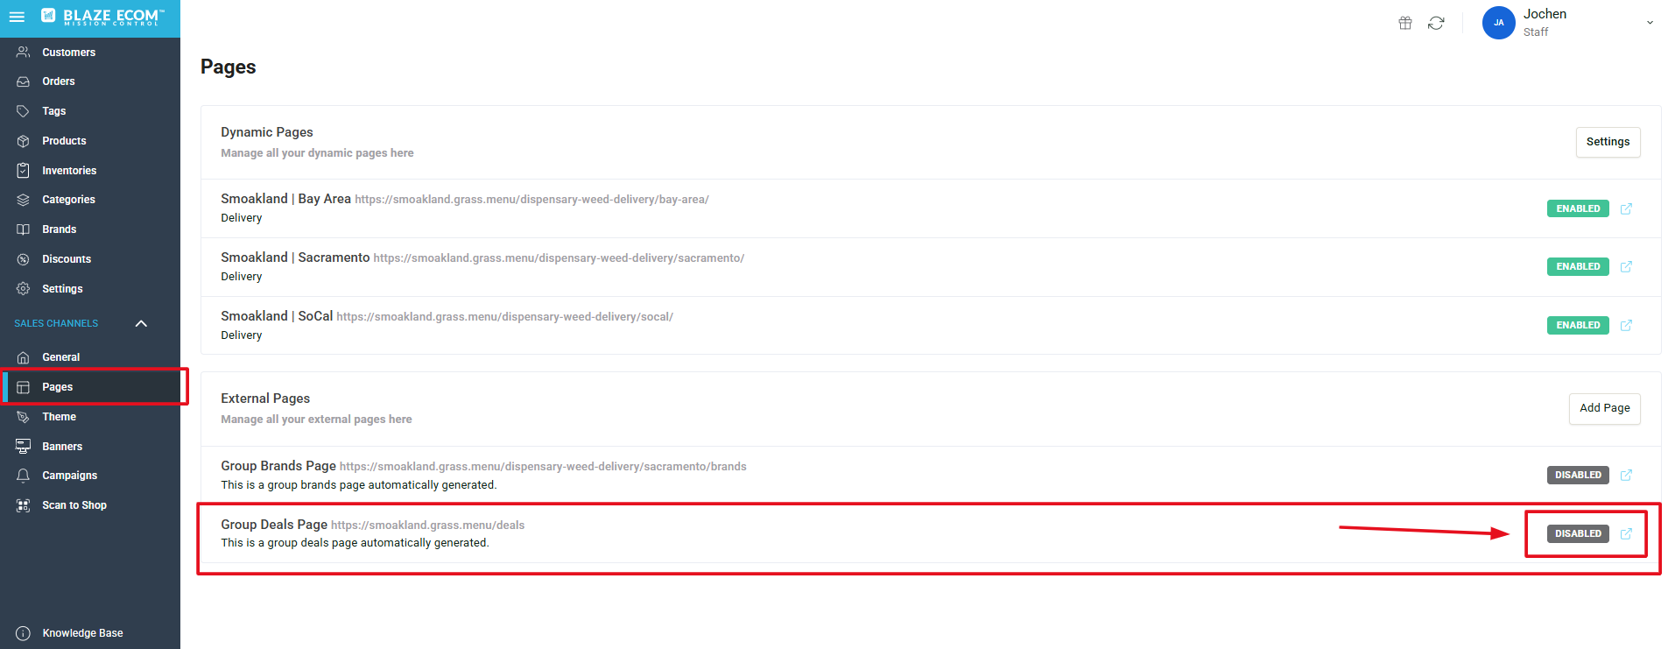Collapse the Sales Channels section chevron

click(x=141, y=323)
